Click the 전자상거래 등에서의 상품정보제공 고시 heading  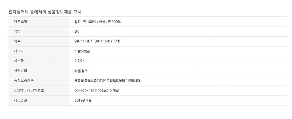click(45, 12)
